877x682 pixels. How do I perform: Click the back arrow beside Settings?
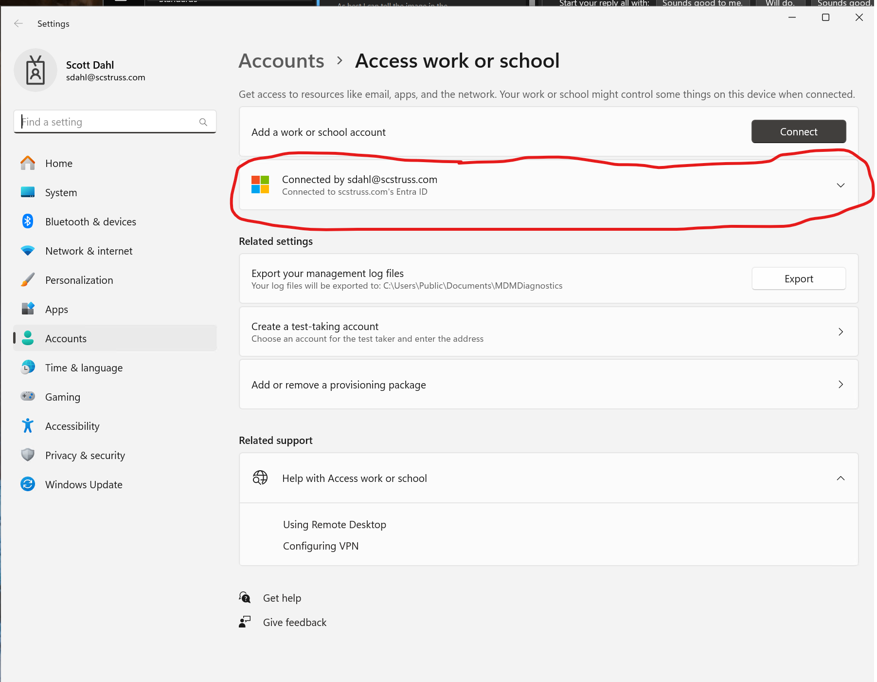[18, 23]
